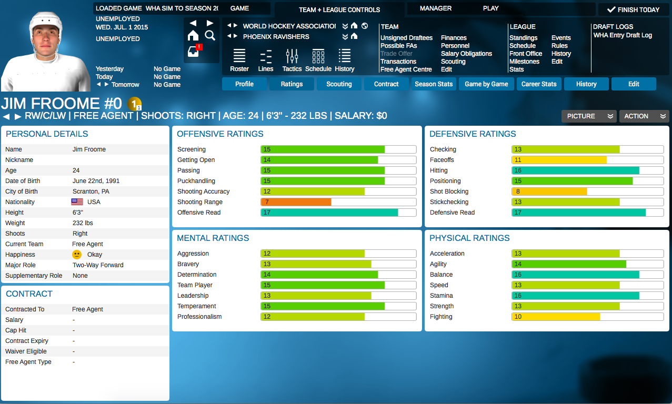
Task: Open the inbox with red alert badge
Action: (194, 52)
